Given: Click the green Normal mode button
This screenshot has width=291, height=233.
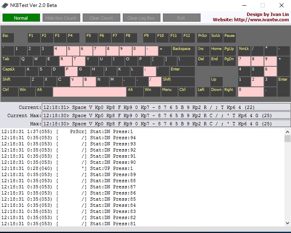Looking at the screenshot, I should coord(21,18).
